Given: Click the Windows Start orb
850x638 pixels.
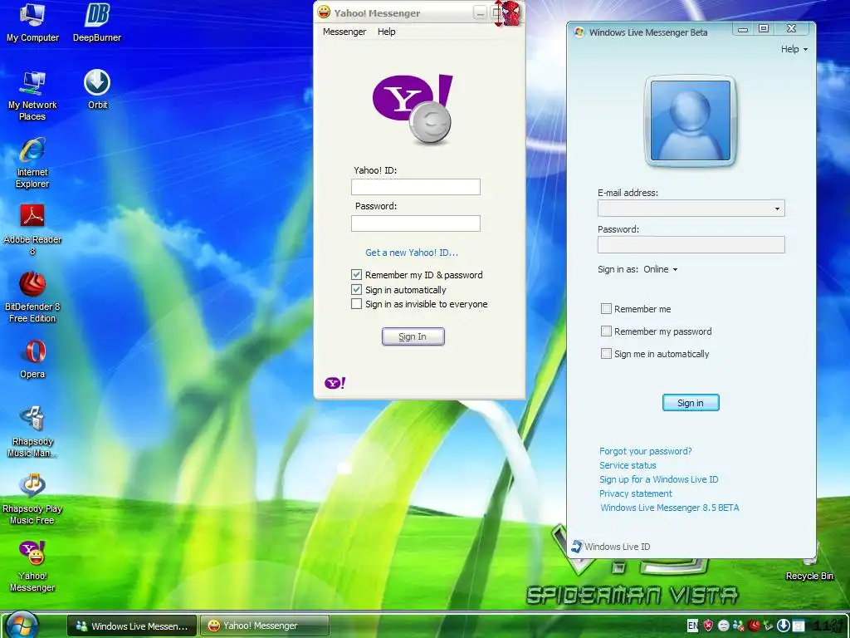Looking at the screenshot, I should coord(22,625).
